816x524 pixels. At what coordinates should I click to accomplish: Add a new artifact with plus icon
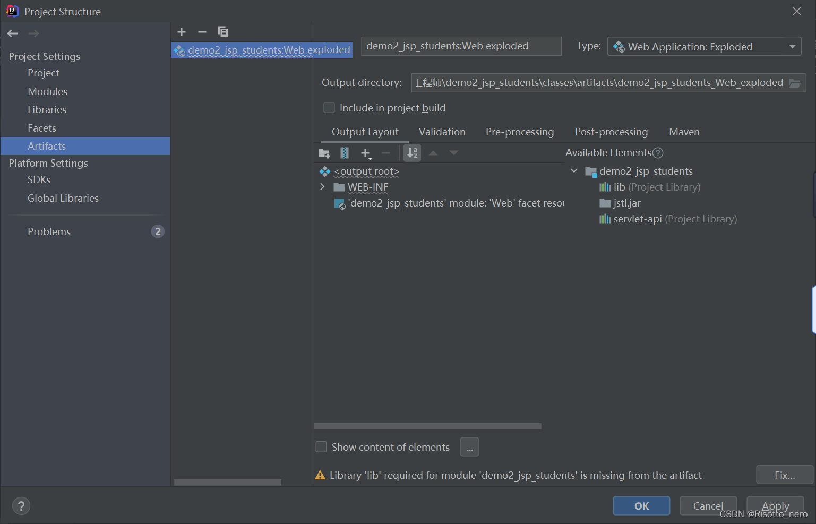pos(182,32)
